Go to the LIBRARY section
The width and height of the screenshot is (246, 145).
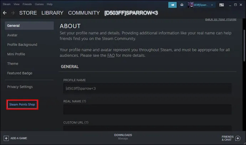[x=52, y=13]
